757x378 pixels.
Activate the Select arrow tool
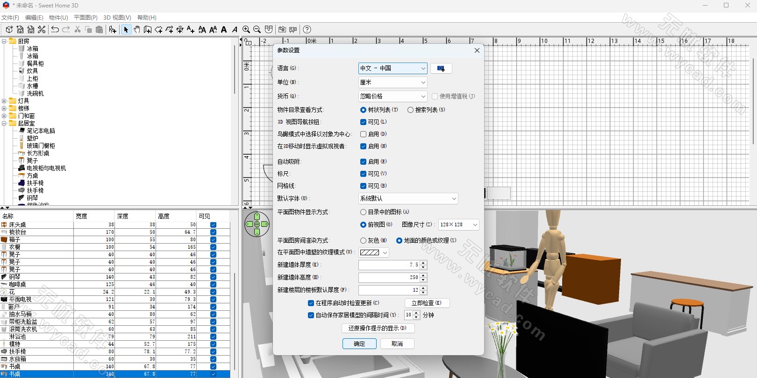(x=126, y=29)
